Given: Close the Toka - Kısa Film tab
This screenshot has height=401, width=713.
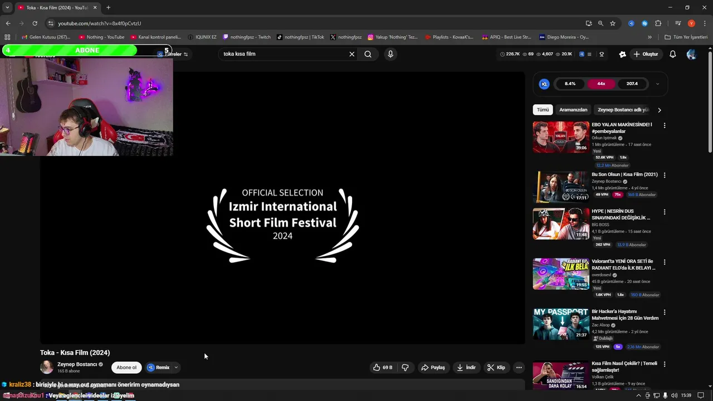Looking at the screenshot, I should click(x=95, y=7).
